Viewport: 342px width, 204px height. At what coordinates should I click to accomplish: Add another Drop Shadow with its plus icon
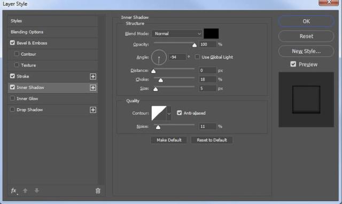pos(93,110)
